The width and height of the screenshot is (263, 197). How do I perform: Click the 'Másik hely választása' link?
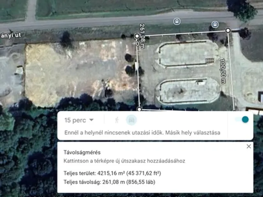point(193,133)
